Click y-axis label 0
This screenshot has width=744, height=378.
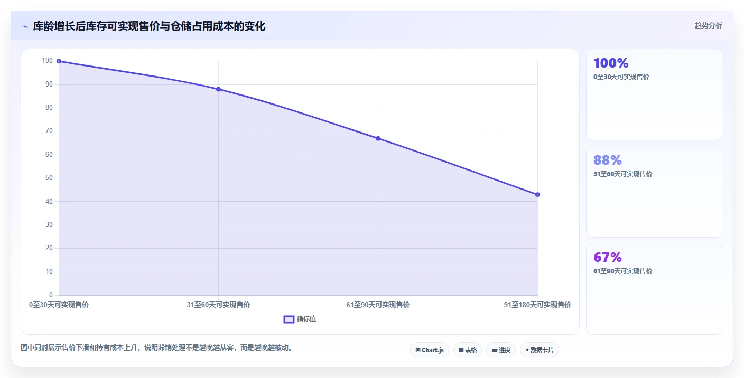click(51, 295)
